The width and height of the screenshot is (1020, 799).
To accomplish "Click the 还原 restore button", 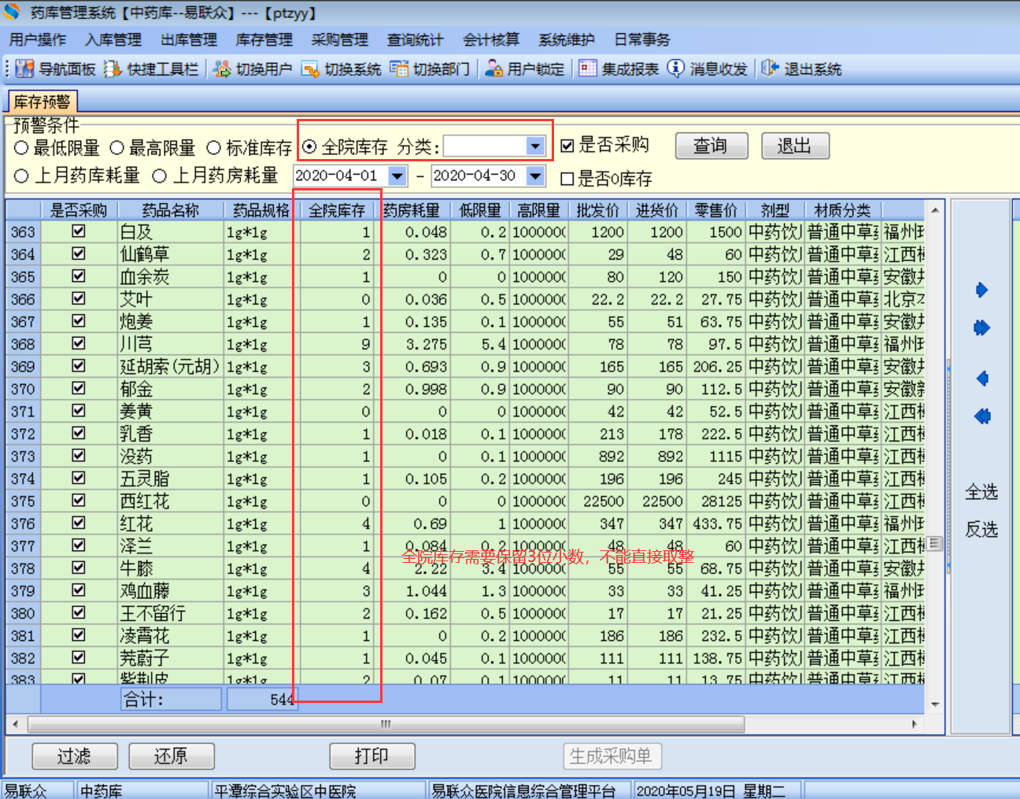I will (x=172, y=756).
